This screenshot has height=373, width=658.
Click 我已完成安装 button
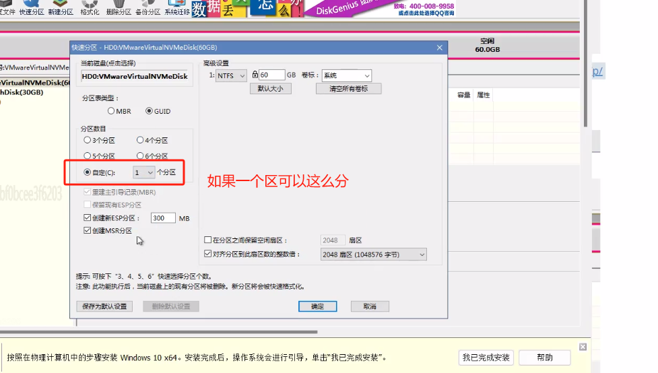(x=486, y=358)
